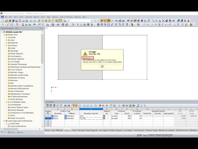Image resolution: width=198 pixels, height=149 pixels.
Task: Click row header 3 in the Surfaces table
Action: pyautogui.click(x=48, y=121)
